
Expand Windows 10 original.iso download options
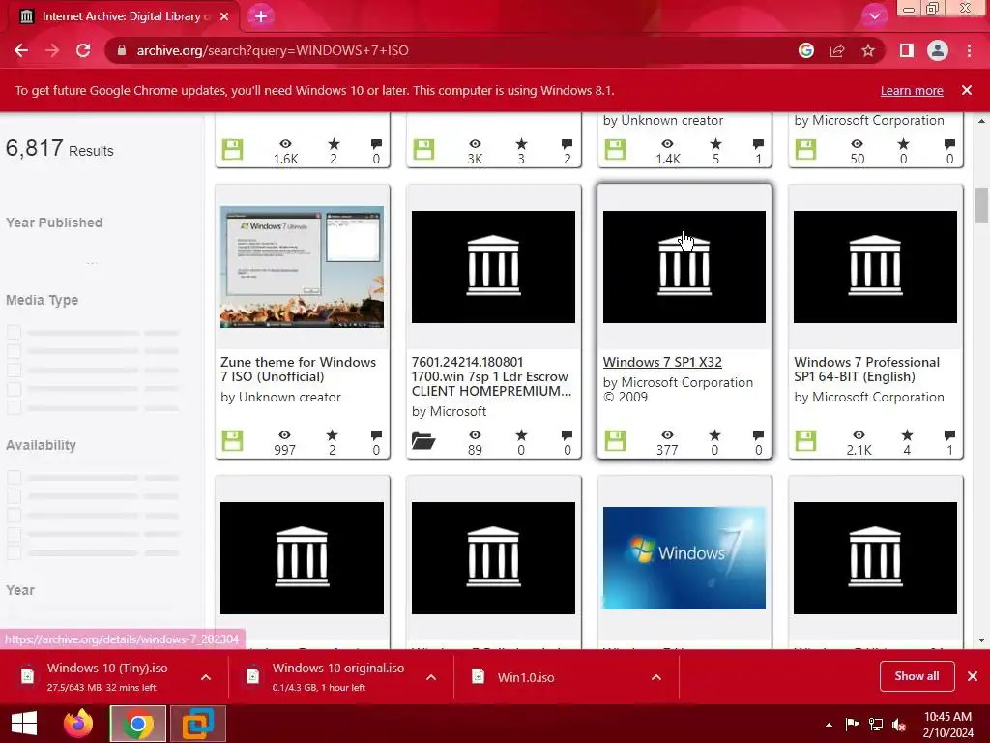coord(431,677)
